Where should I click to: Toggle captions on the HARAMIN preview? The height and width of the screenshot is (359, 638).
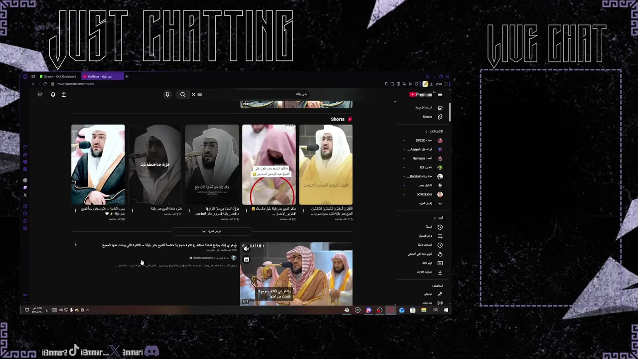coord(246,260)
